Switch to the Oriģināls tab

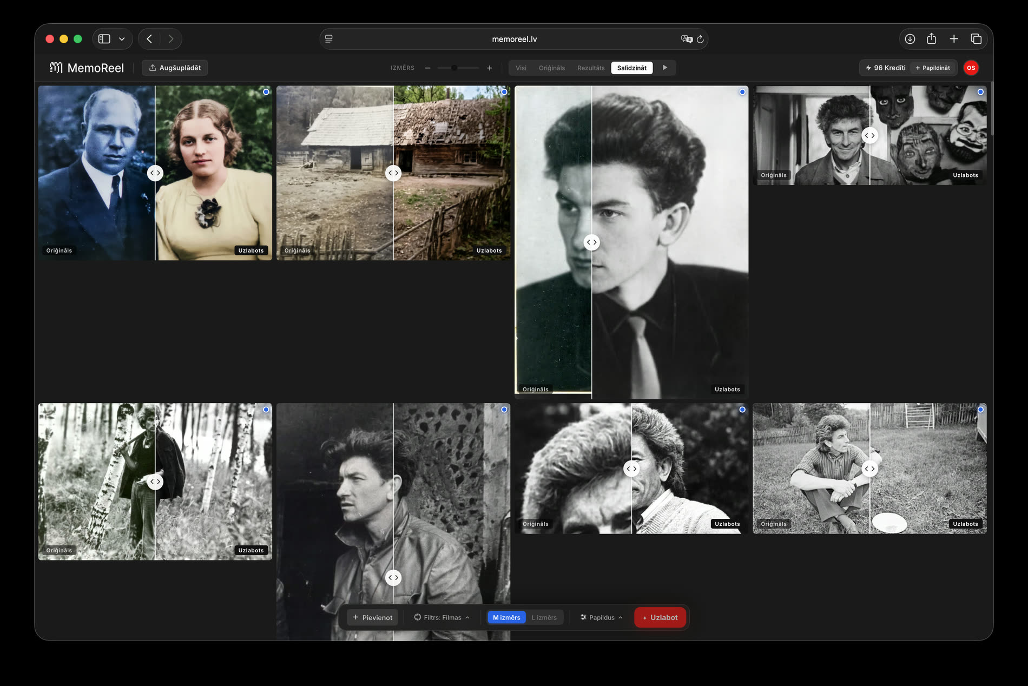(x=551, y=68)
